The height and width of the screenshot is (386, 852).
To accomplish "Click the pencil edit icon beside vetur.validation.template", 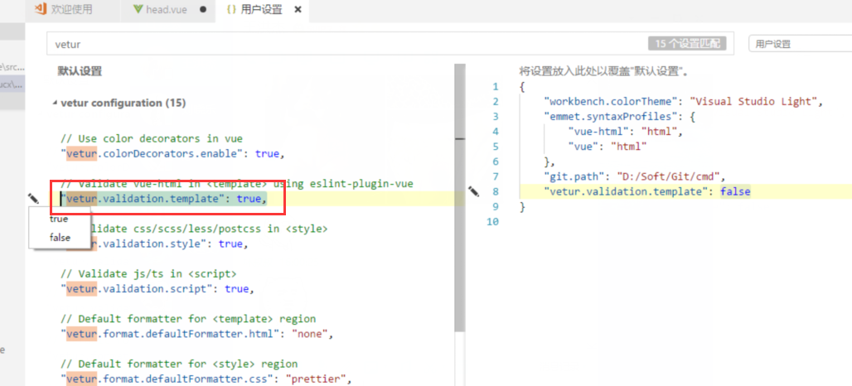I will (x=33, y=198).
